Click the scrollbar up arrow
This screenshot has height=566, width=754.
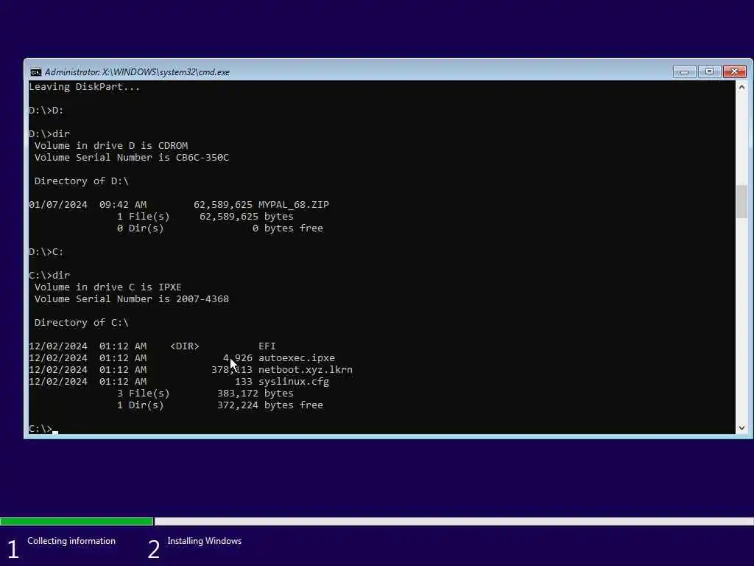(x=741, y=87)
